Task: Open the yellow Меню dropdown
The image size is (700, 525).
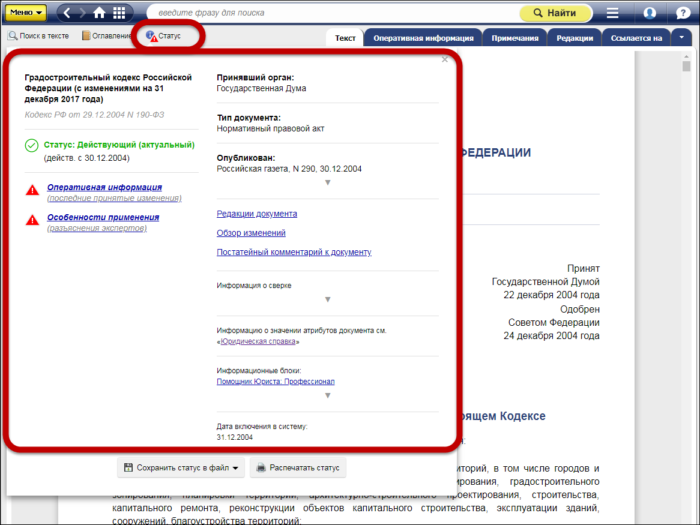Action: point(26,13)
